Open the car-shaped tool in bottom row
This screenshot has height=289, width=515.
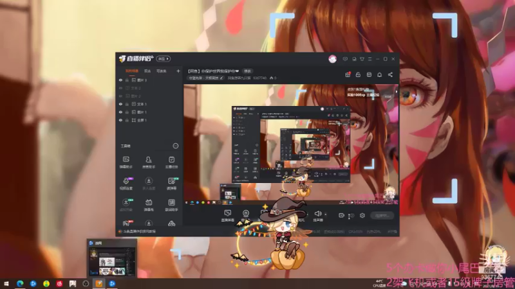[171, 223]
